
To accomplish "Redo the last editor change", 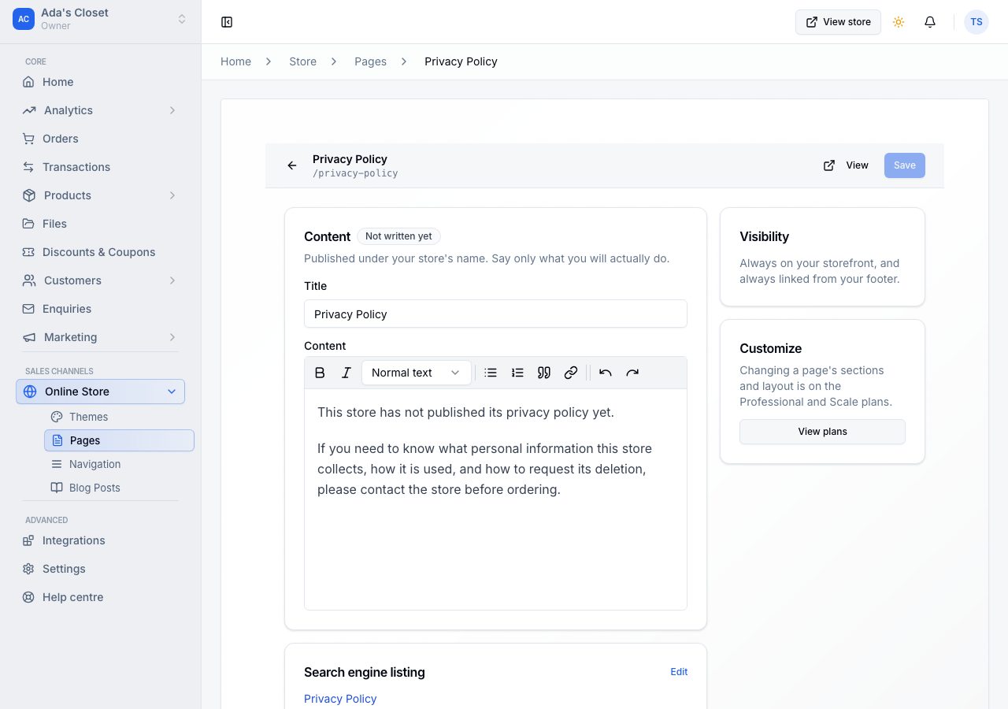I will point(632,373).
